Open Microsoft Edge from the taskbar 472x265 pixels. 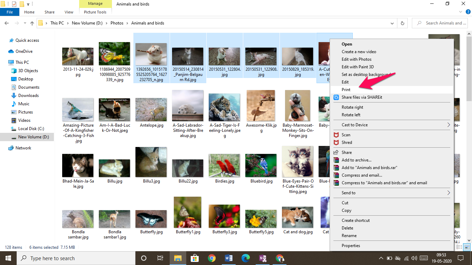[246, 258]
